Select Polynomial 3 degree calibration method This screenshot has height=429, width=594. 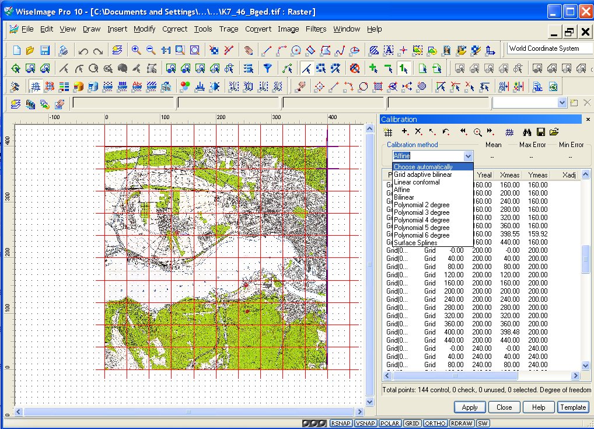421,212
